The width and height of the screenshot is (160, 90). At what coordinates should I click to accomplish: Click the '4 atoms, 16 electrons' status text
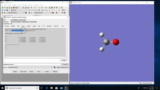[x=79, y=83]
